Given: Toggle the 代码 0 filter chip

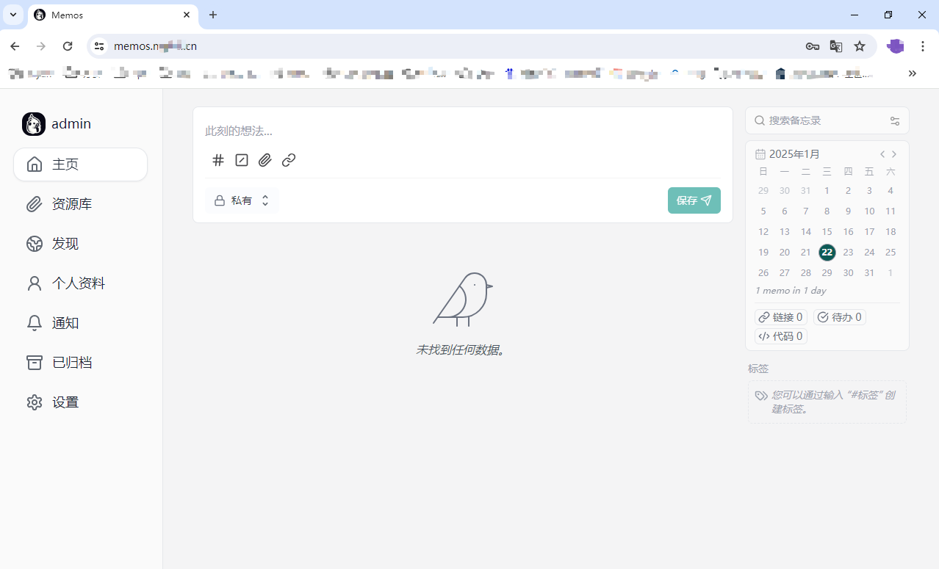Looking at the screenshot, I should pyautogui.click(x=780, y=336).
